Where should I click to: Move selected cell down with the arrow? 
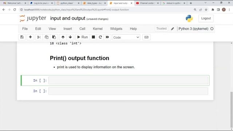coord(70,37)
